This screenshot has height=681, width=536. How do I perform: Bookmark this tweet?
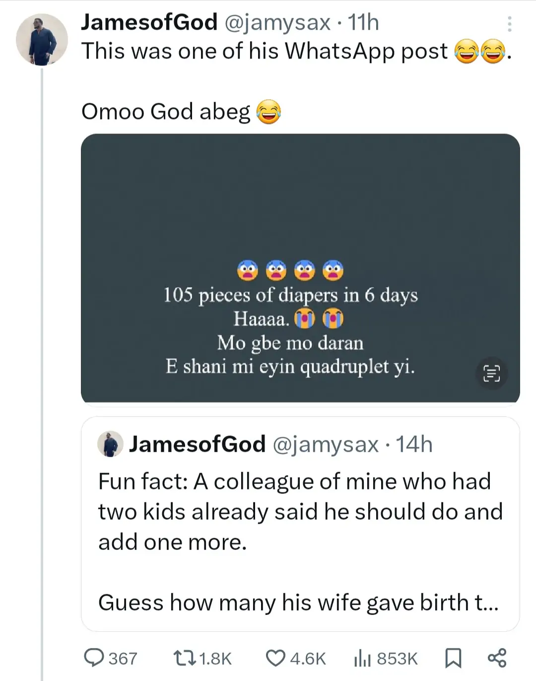point(453,658)
